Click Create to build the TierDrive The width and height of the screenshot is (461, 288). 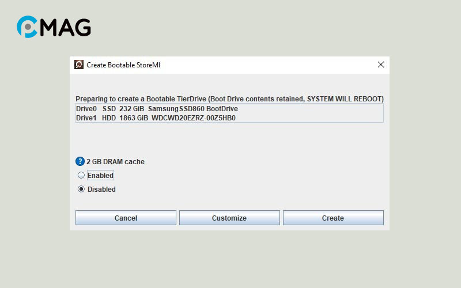tap(333, 218)
